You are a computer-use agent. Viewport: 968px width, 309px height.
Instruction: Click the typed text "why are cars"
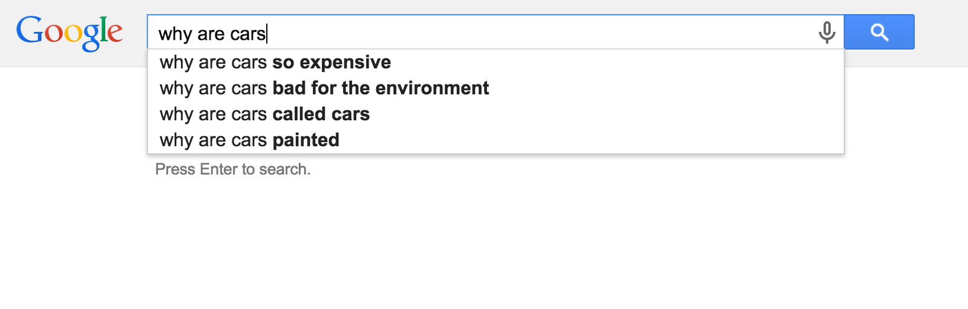click(212, 34)
